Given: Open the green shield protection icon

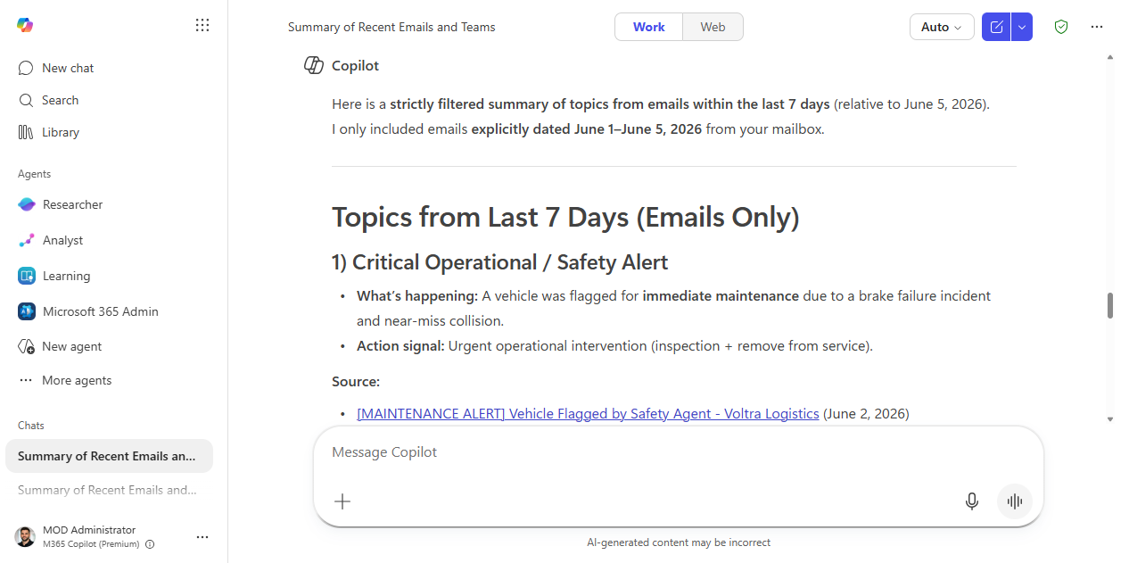Looking at the screenshot, I should [x=1061, y=27].
